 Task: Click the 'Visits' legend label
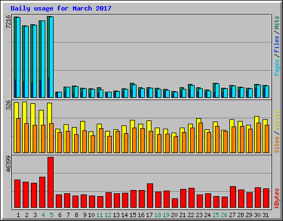tap(277, 120)
